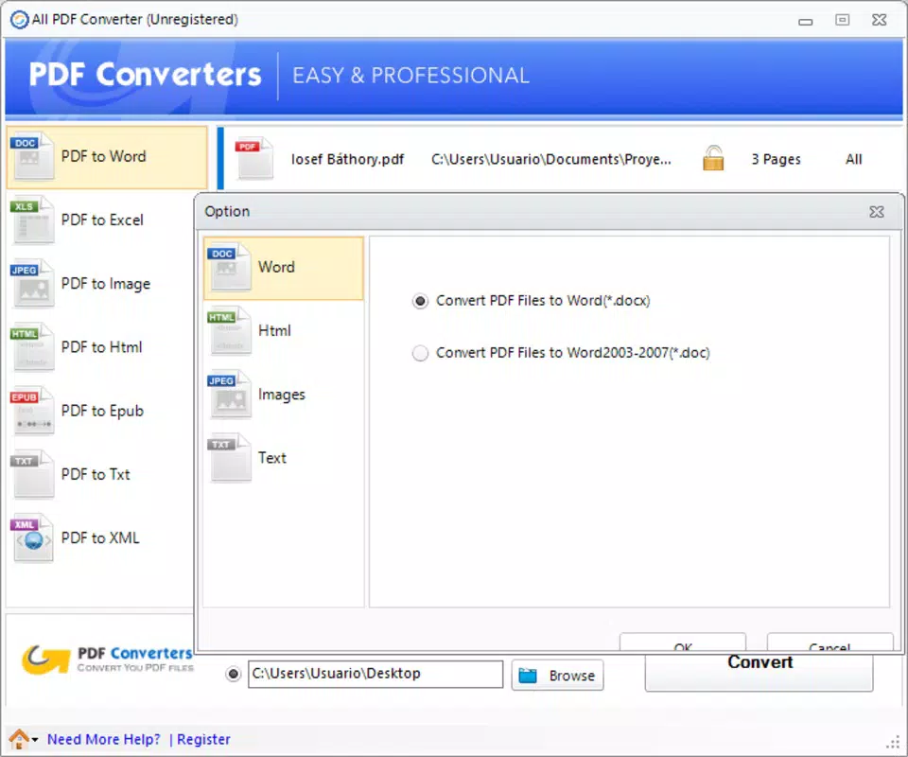
Task: Click the JPEG icon beside PDF to Image
Action: 32,284
